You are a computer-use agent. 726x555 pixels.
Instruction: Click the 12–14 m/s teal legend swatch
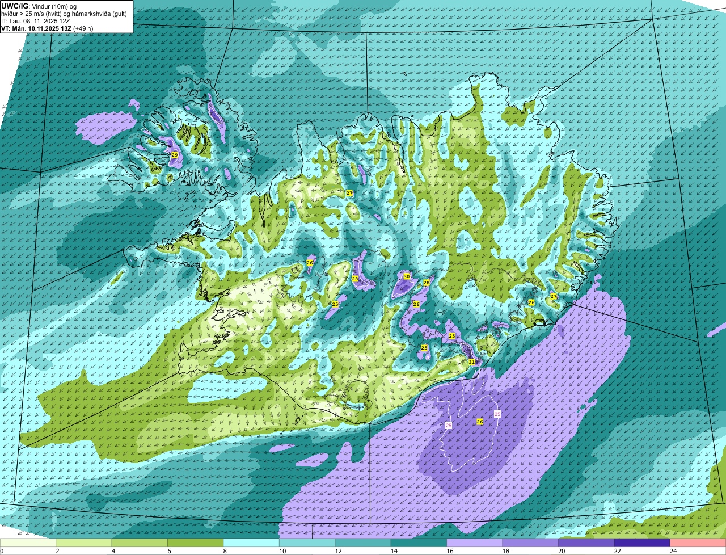click(363, 543)
